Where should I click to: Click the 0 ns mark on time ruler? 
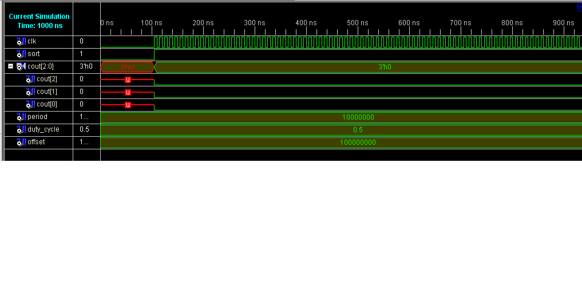click(107, 23)
